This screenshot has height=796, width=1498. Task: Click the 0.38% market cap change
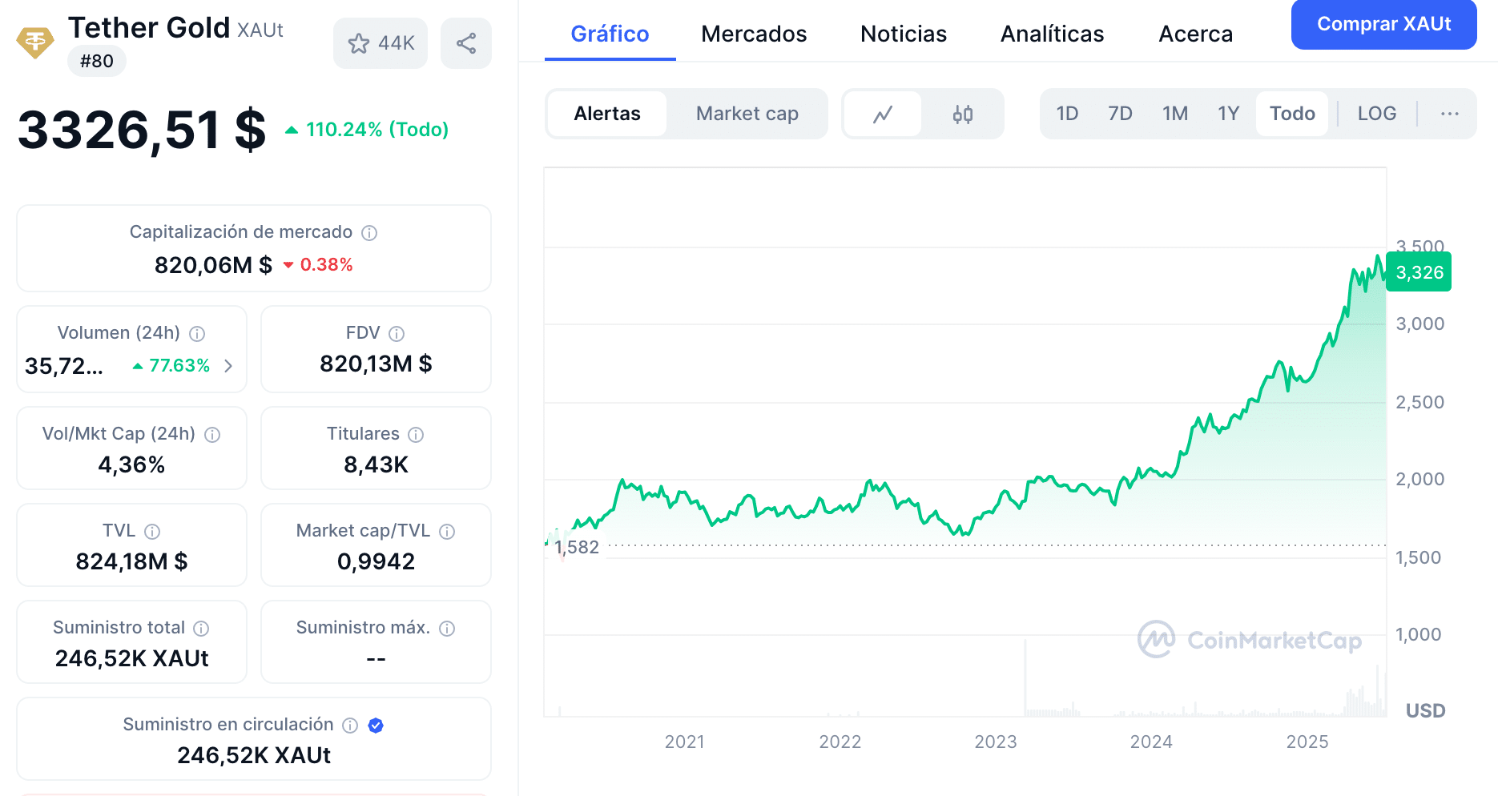318,265
